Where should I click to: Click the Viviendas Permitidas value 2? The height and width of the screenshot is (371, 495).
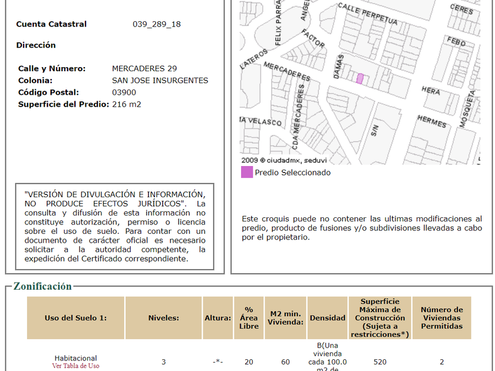[x=441, y=362]
